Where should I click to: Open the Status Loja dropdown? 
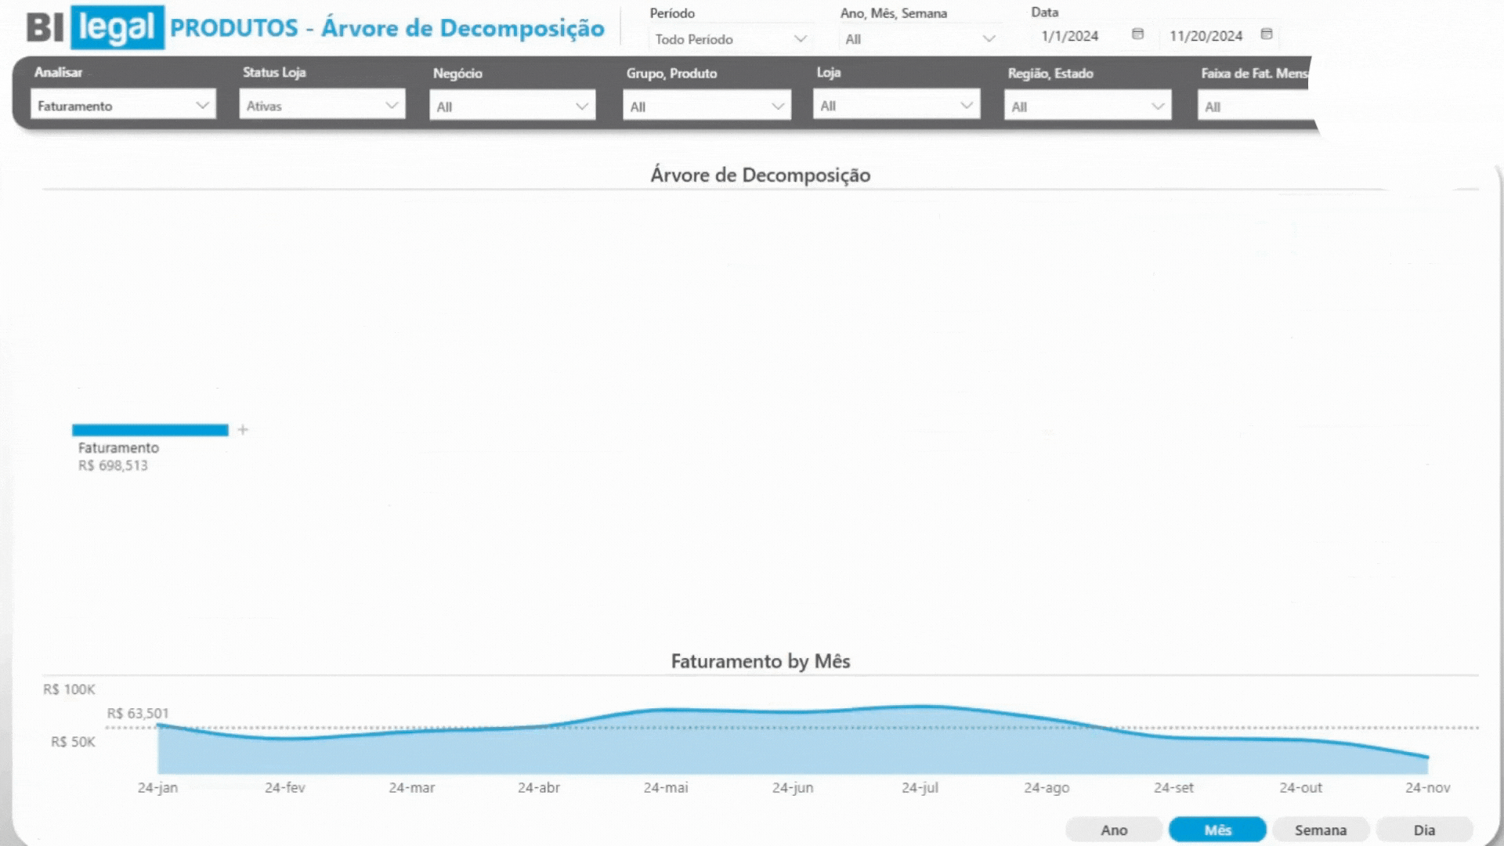pyautogui.click(x=322, y=106)
